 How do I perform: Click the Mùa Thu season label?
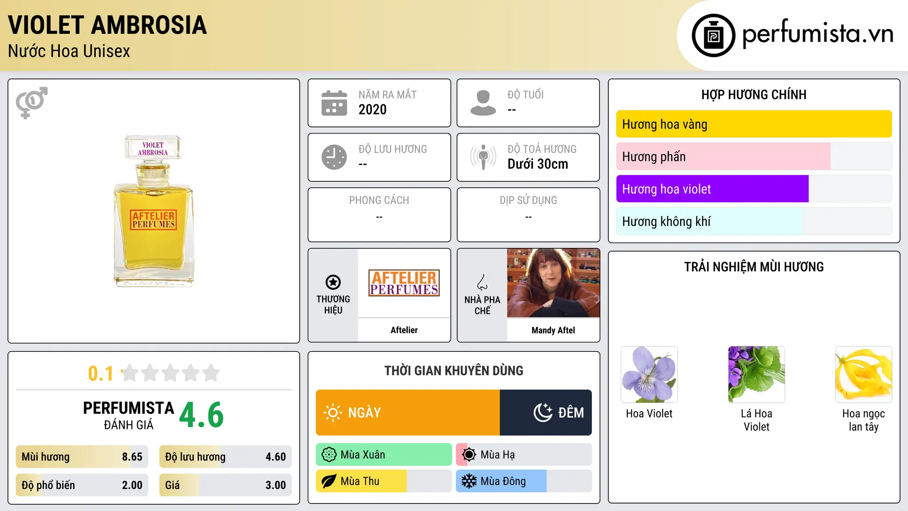coord(360,481)
